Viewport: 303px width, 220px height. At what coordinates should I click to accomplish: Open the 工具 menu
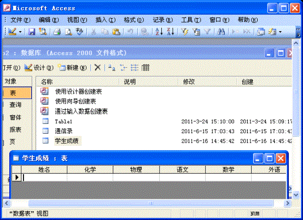[191, 20]
